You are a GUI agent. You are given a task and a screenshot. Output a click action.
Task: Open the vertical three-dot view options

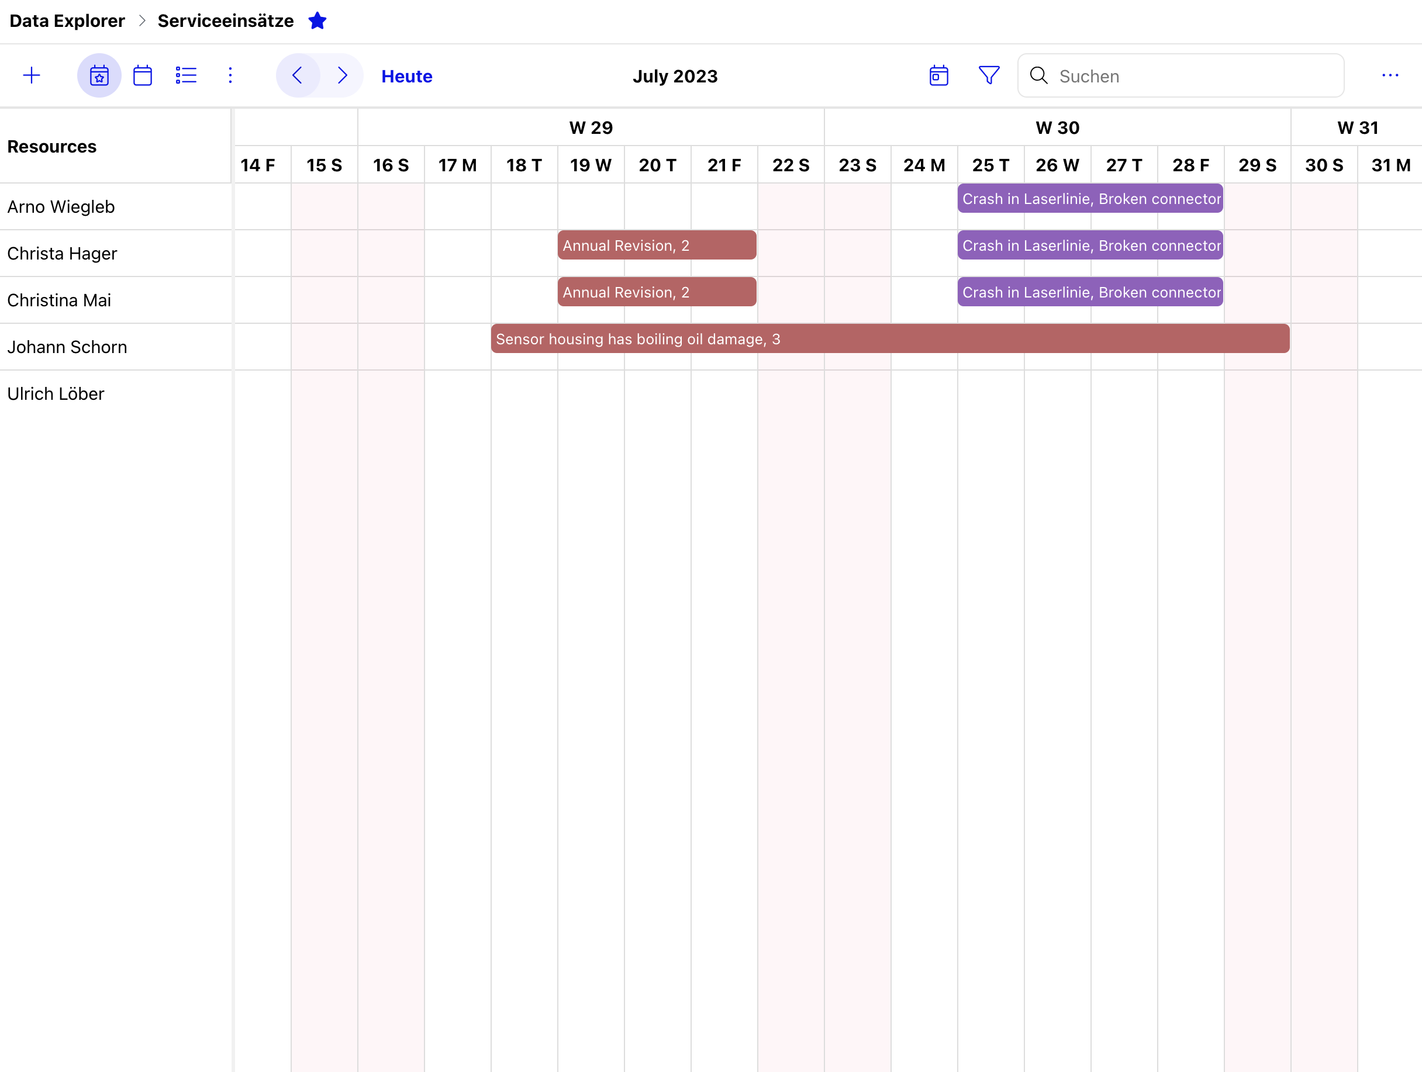pyautogui.click(x=230, y=76)
